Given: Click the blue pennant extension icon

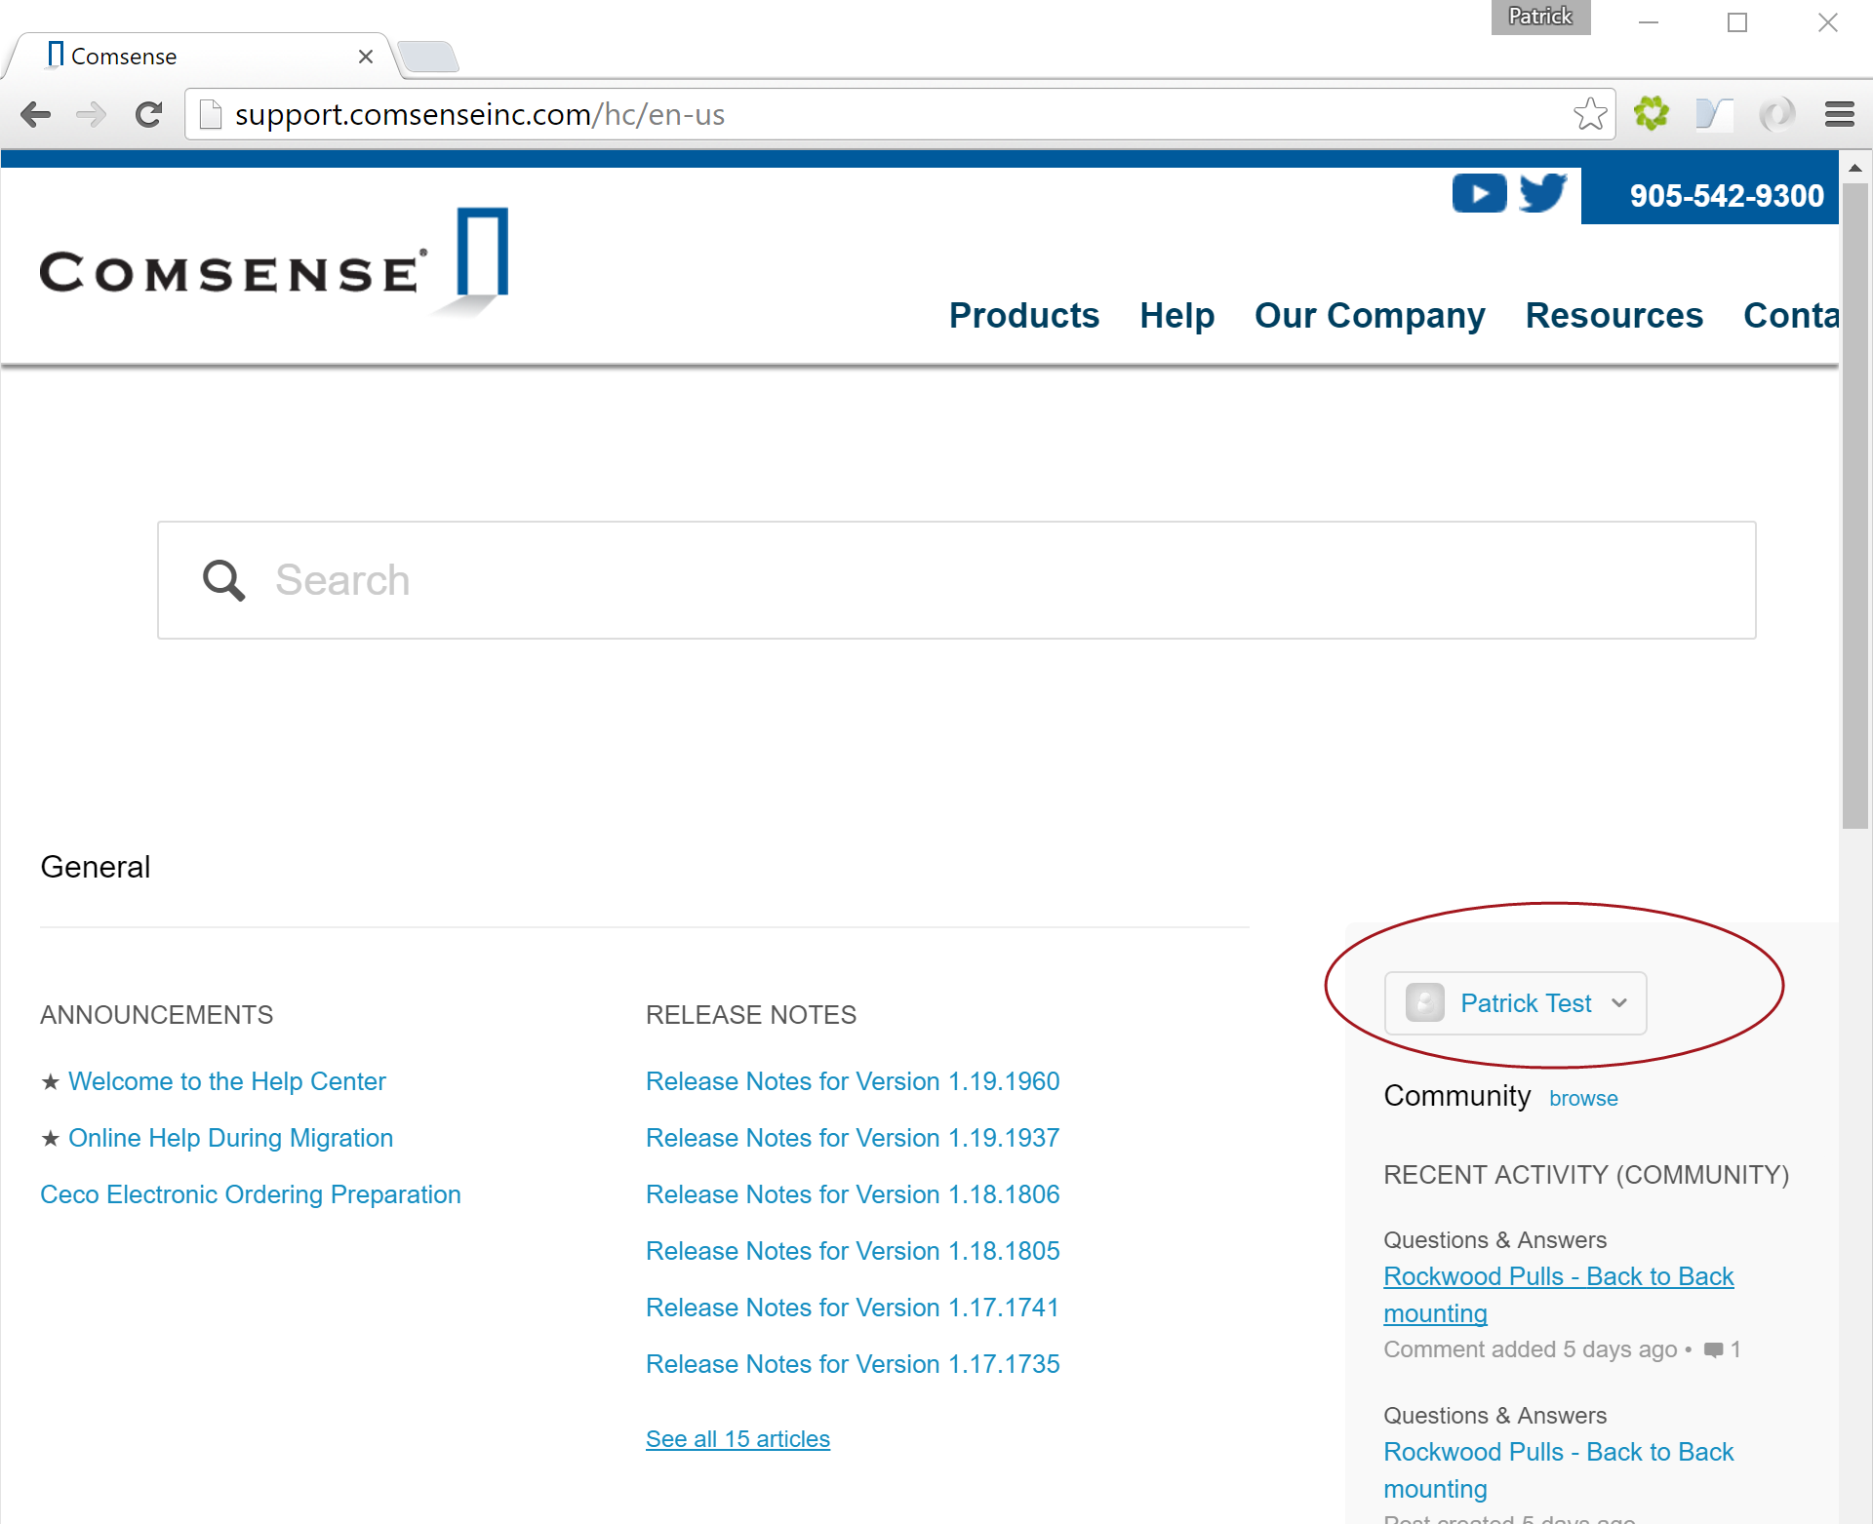Looking at the screenshot, I should [1714, 114].
